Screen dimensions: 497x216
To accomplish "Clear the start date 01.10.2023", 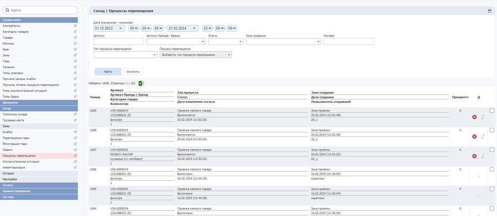I will [120, 28].
